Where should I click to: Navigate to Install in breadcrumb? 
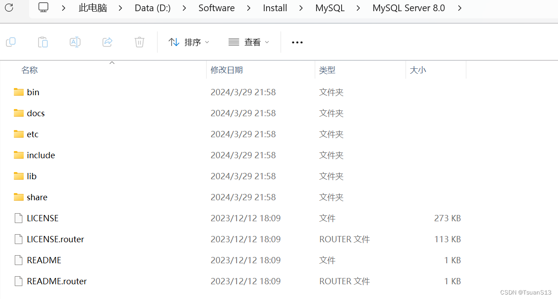coord(275,8)
